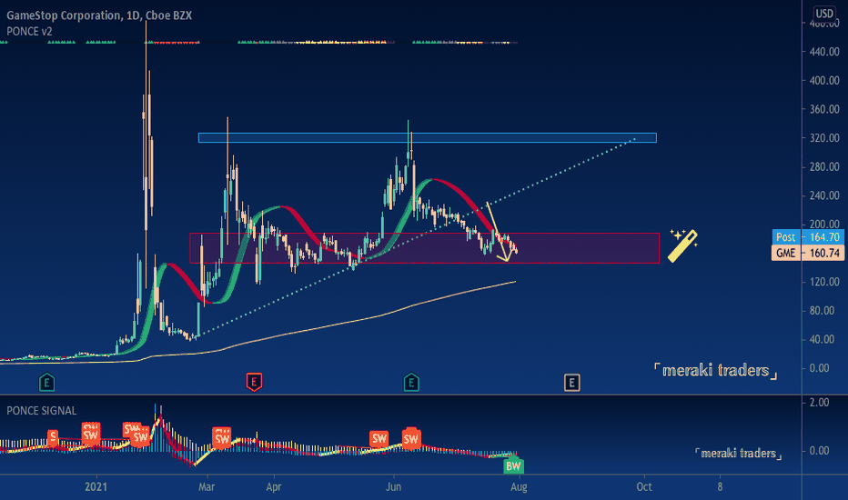Screen dimensions: 848x500
Task: Click the 2021 label on time axis
Action: click(x=96, y=486)
